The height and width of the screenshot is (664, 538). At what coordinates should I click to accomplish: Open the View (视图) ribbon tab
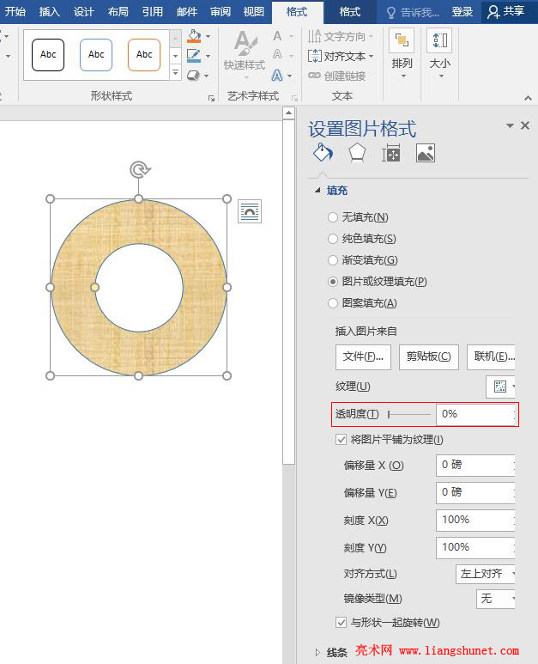point(254,12)
